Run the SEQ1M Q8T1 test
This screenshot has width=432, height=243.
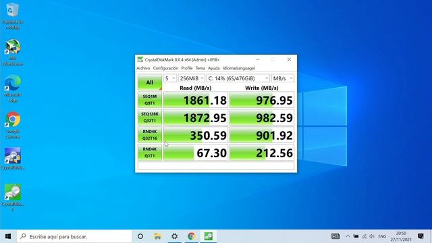click(x=150, y=100)
